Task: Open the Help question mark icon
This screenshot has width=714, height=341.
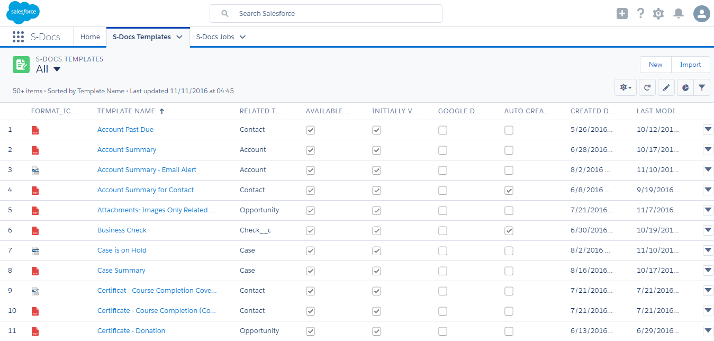Action: (x=640, y=14)
